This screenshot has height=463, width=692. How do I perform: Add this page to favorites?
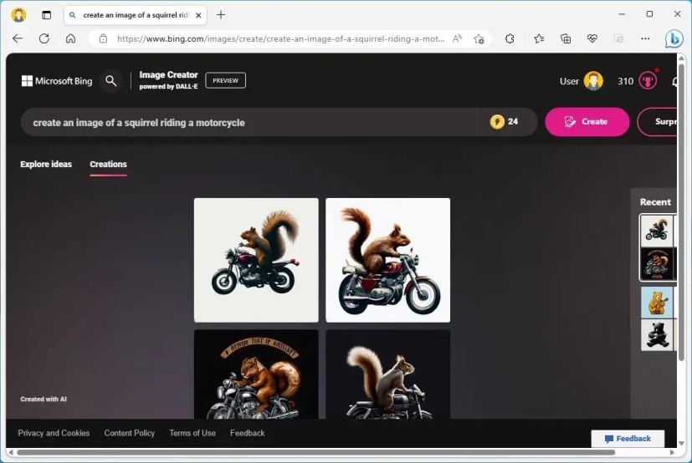(x=479, y=38)
